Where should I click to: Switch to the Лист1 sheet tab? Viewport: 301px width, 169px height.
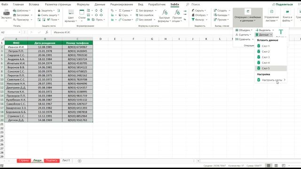66,161
